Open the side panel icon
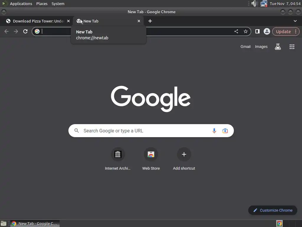Viewport: 302px width, 227px height. pos(257,31)
